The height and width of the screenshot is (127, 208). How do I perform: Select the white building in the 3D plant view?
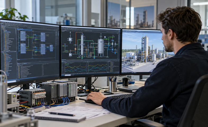point(130,55)
